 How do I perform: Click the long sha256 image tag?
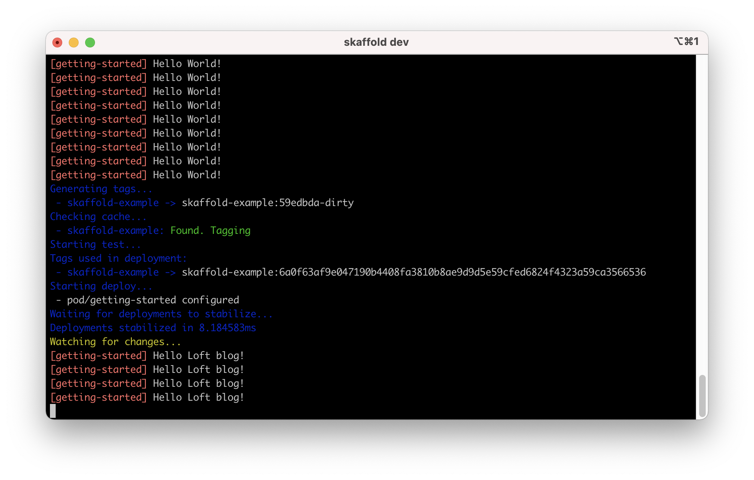click(x=414, y=272)
